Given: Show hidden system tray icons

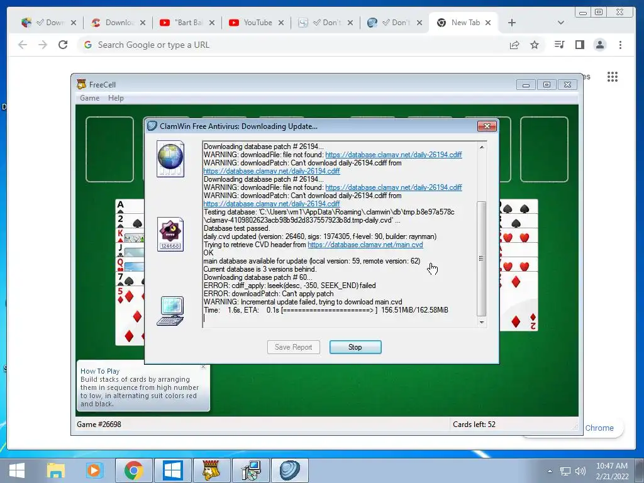Looking at the screenshot, I should 550,471.
